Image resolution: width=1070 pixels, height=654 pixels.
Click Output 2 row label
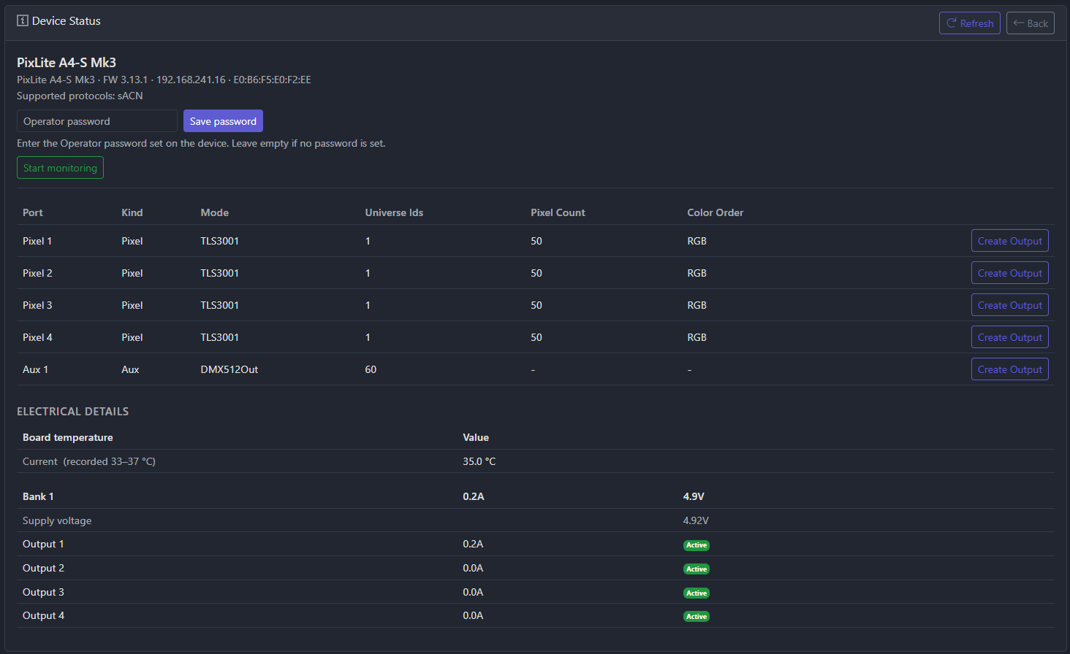[x=43, y=568]
